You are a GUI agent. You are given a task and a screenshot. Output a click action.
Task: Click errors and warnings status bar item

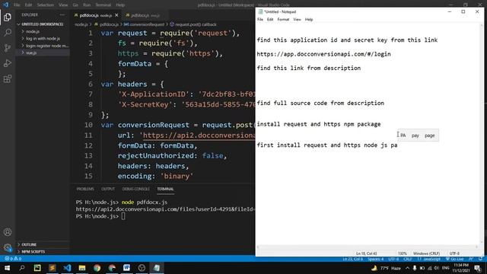click(x=13, y=259)
